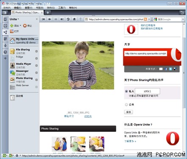Click the RSS feed icon in address bar

[145, 20]
